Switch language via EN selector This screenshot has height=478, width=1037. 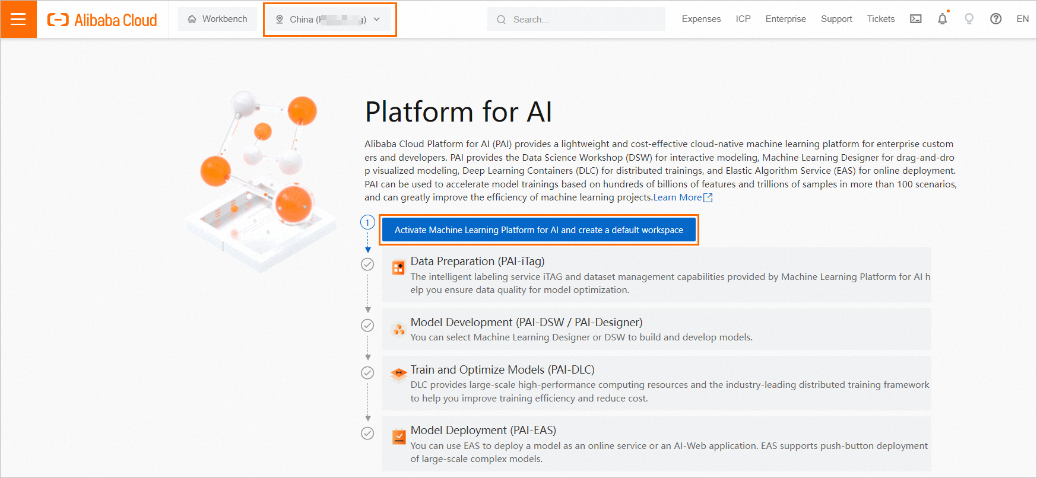[1022, 19]
